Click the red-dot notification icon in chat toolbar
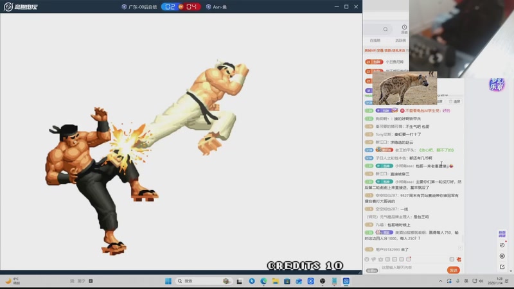514x289 pixels. pyautogui.click(x=409, y=259)
